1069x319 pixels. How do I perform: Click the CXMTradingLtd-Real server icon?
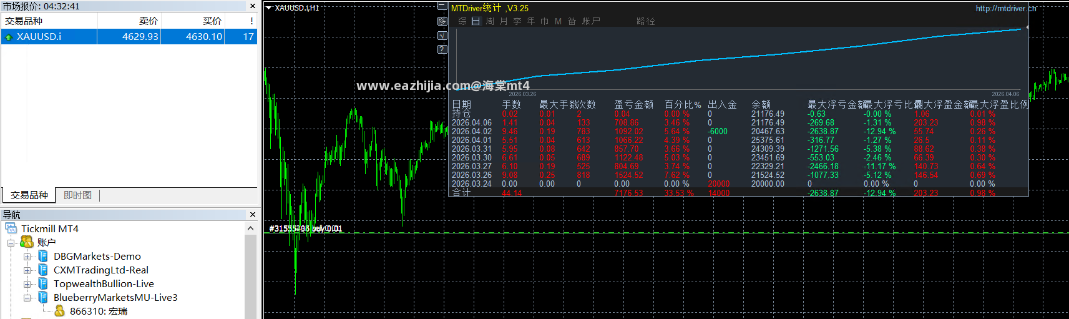tap(43, 270)
